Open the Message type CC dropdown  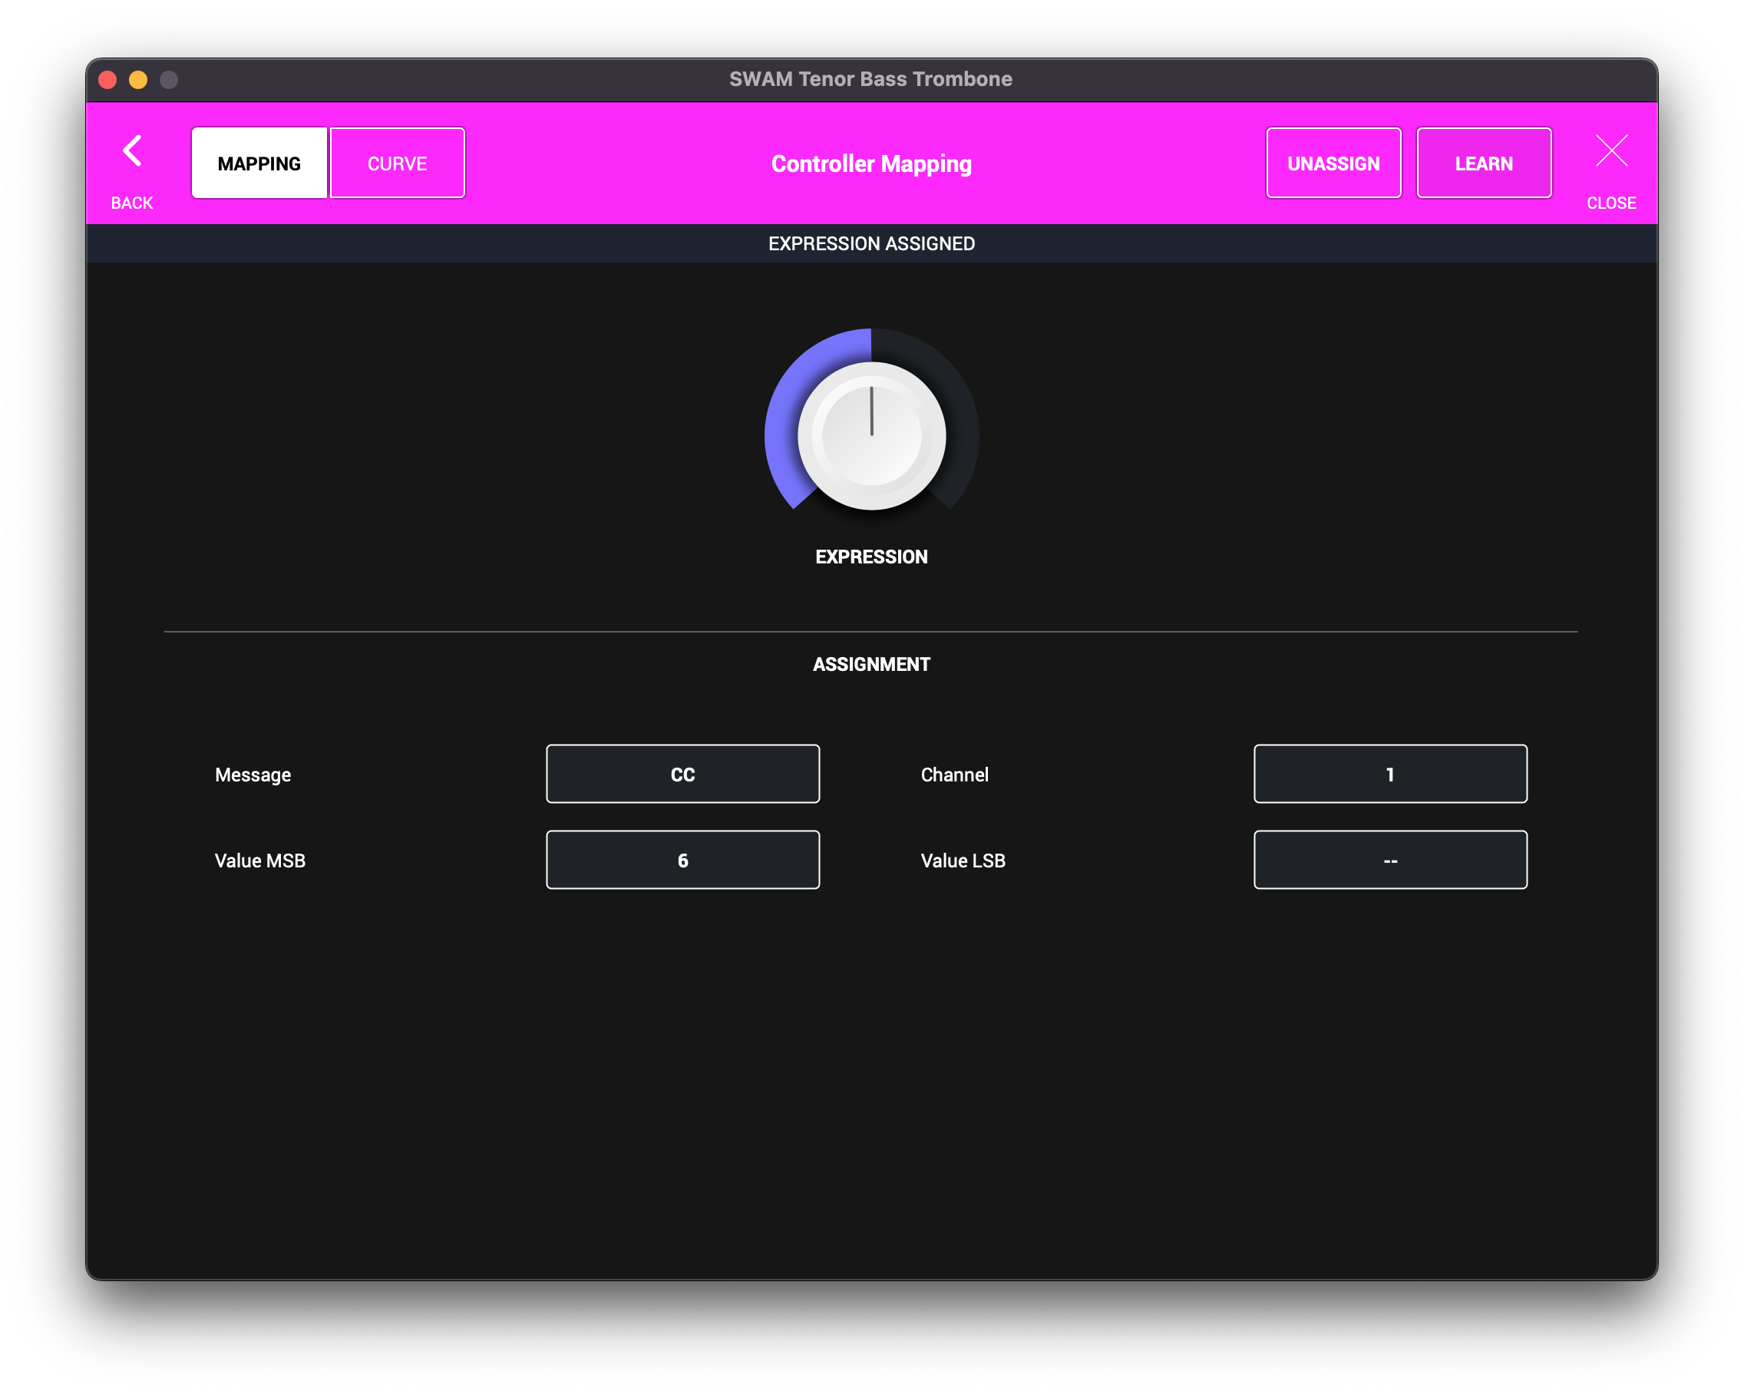(x=682, y=775)
